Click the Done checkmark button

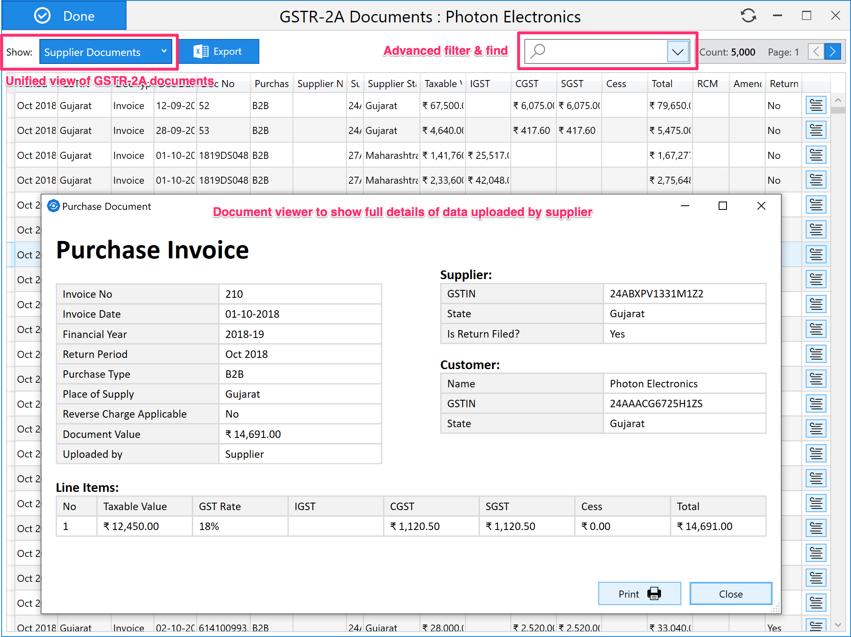pos(64,16)
